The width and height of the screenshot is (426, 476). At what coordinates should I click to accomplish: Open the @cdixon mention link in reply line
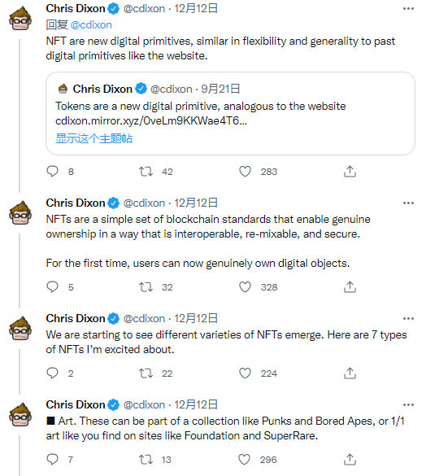tap(91, 25)
